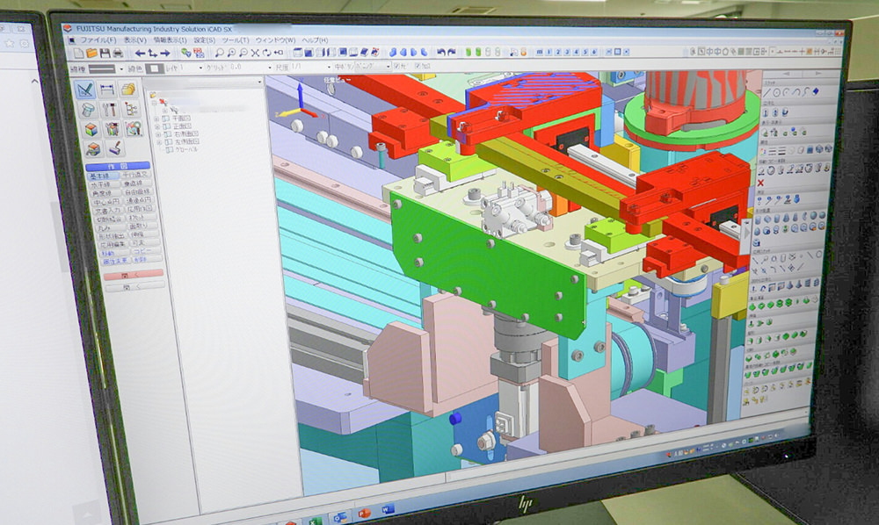This screenshot has height=525, width=879.
Task: Open PowerPoint from the taskbar
Action: click(365, 513)
